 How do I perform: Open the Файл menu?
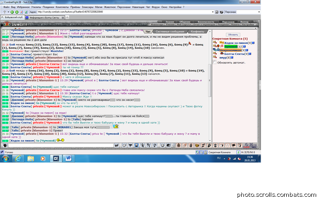coord(6,7)
